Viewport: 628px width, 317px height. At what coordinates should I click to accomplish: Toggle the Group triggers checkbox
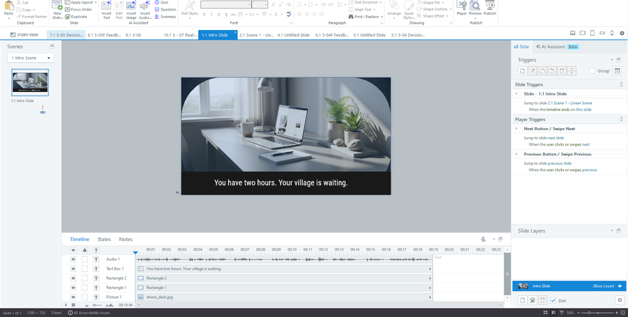[592, 71]
